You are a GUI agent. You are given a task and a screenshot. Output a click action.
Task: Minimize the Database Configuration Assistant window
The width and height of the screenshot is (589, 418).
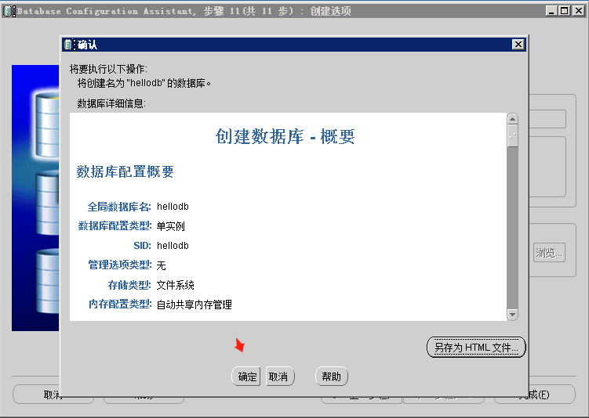click(x=551, y=11)
